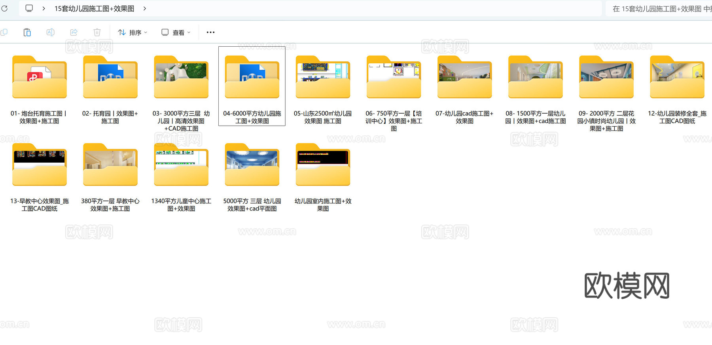Screen dimensions: 712x345
Task: Click label 12-幼儿园装修全套_施工图CAD图纸
Action: tap(677, 117)
